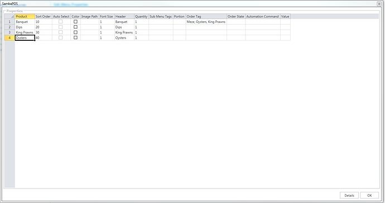Edit the Oysters product cell
The height and width of the screenshot is (203, 385).
tap(25, 37)
